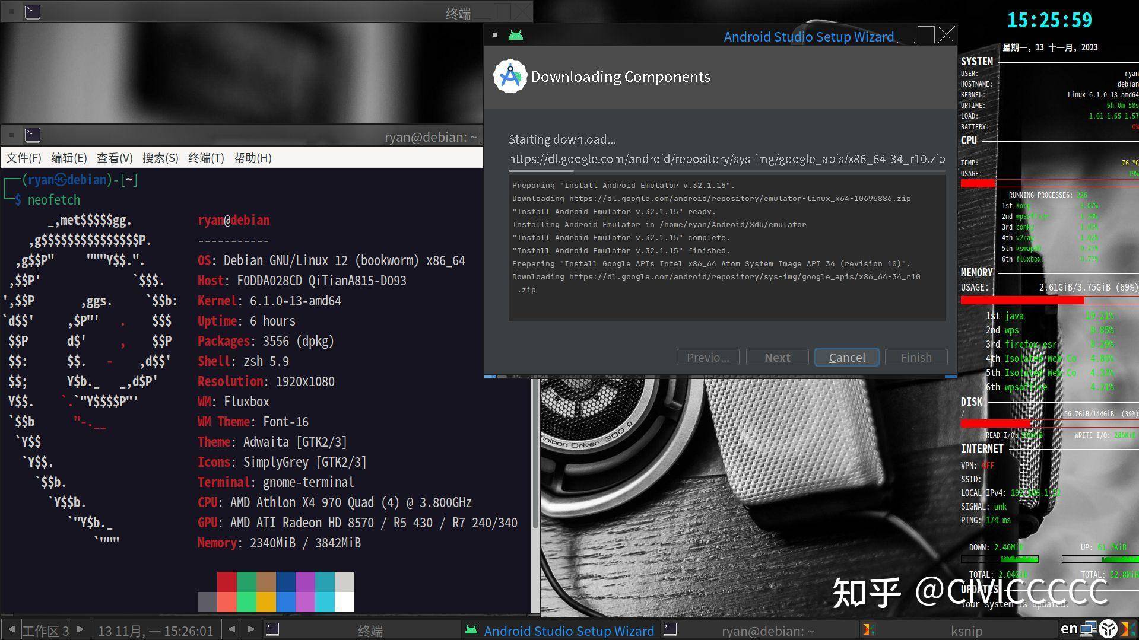Click the 'en' input language tray indicator
This screenshot has height=640, width=1139.
point(1069,629)
